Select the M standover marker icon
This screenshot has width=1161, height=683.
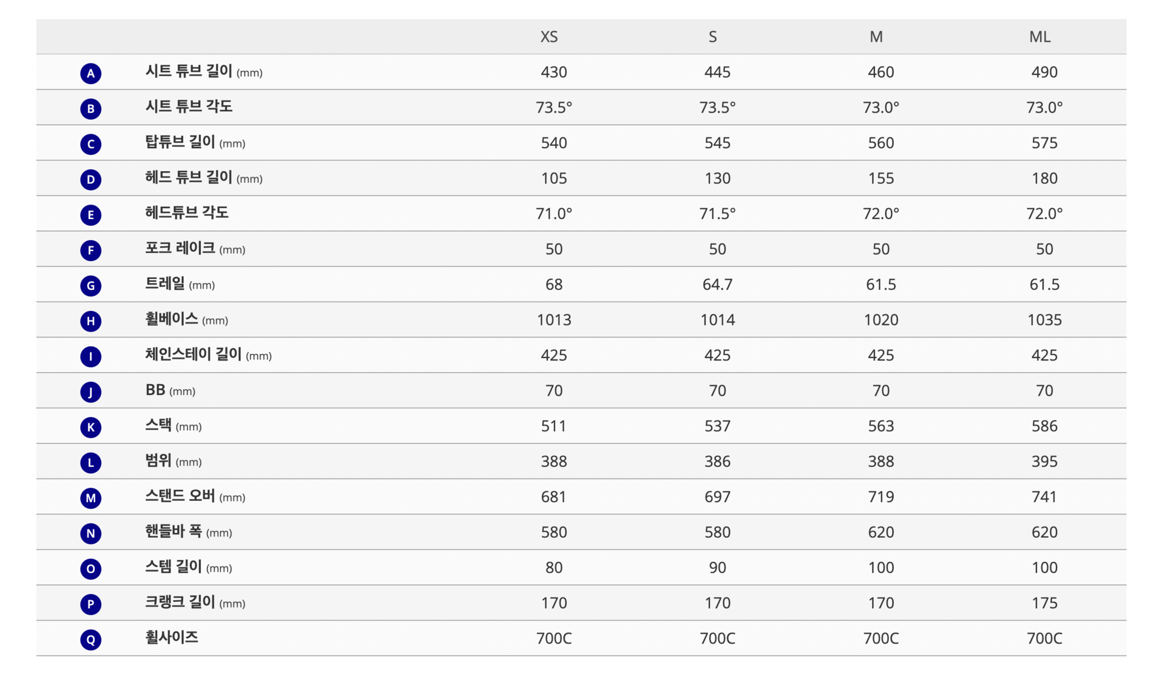point(91,498)
